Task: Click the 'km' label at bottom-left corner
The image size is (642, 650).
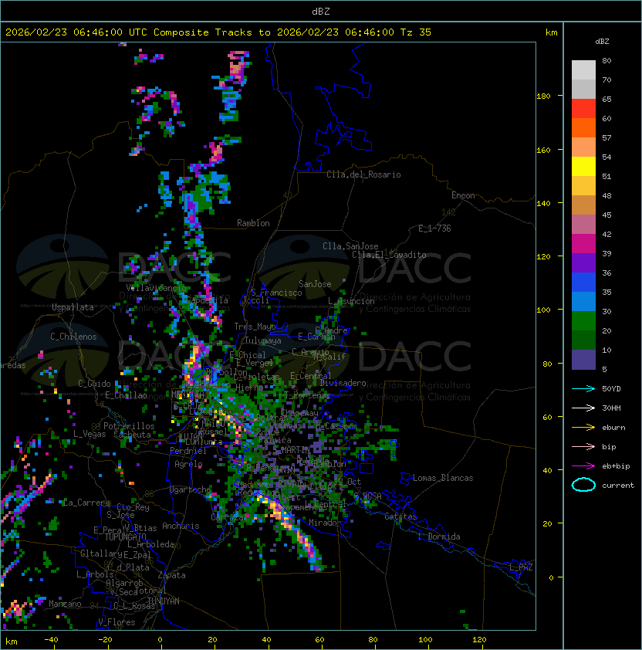Action: coord(12,642)
